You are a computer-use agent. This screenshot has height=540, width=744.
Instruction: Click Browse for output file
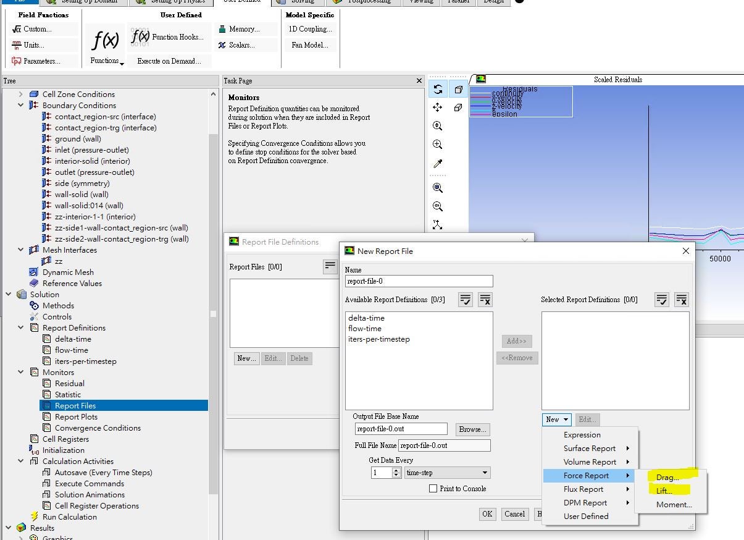click(x=473, y=429)
